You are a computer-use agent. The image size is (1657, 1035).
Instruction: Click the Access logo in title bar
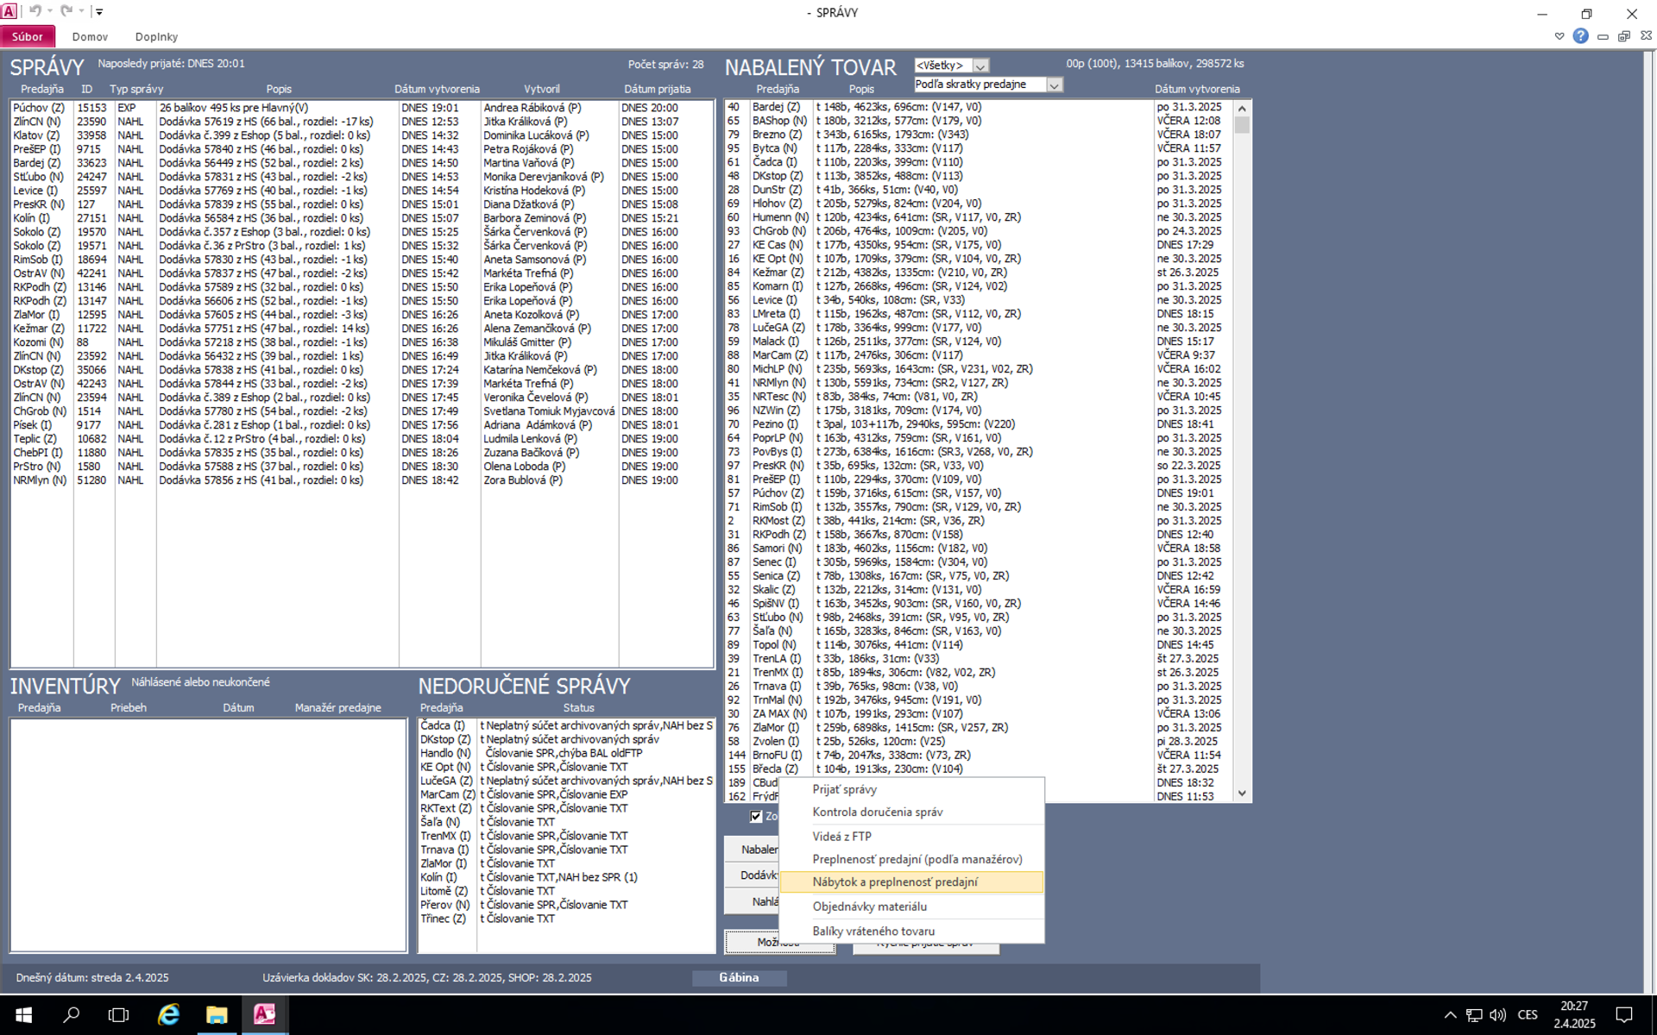9,11
